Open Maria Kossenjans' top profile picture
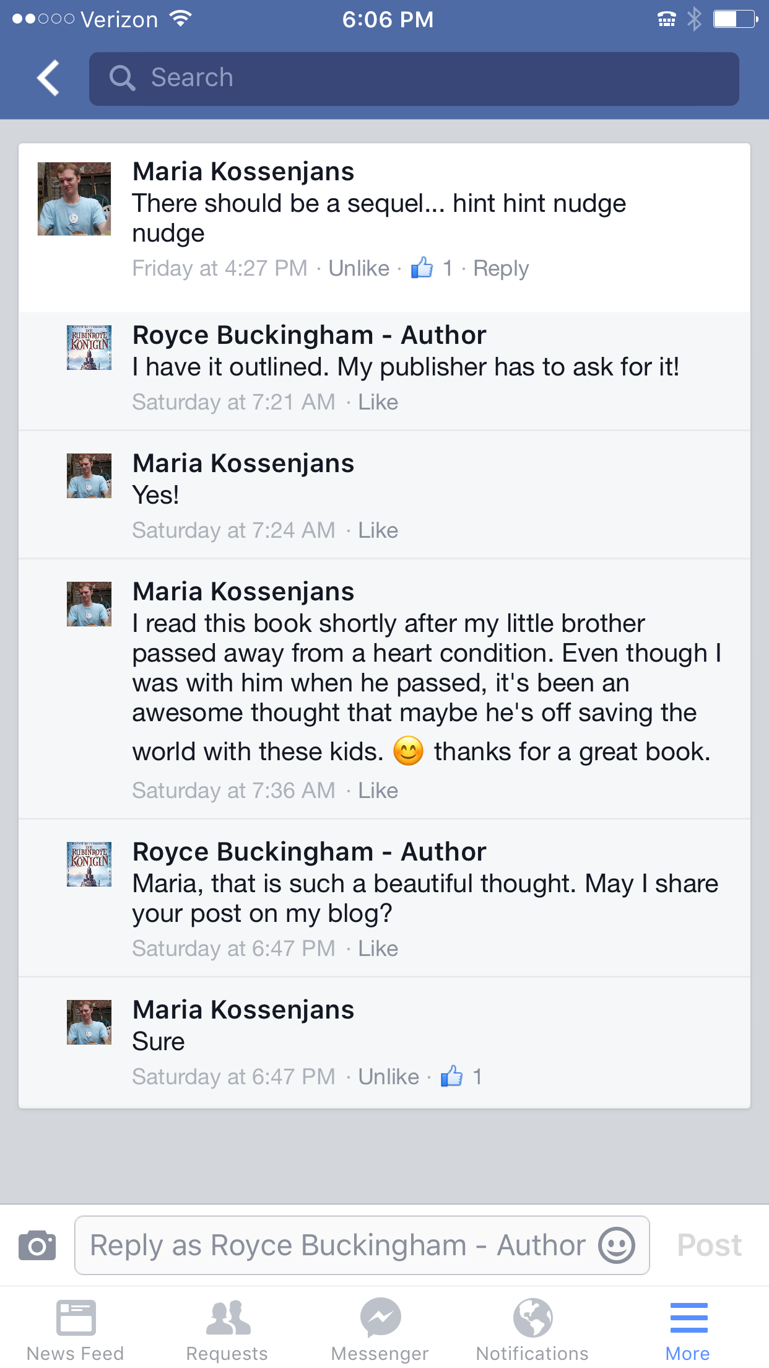 (74, 199)
